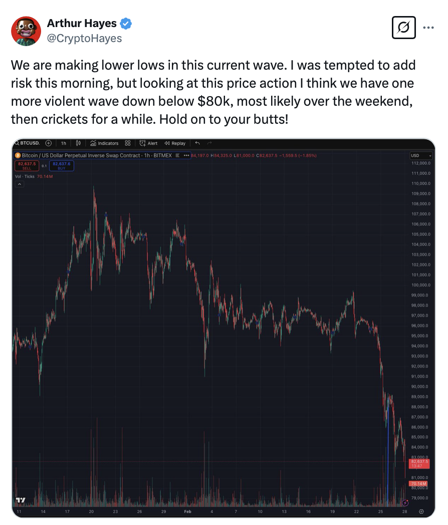Hide the Bitcoin series with the eye icon

tap(178, 155)
